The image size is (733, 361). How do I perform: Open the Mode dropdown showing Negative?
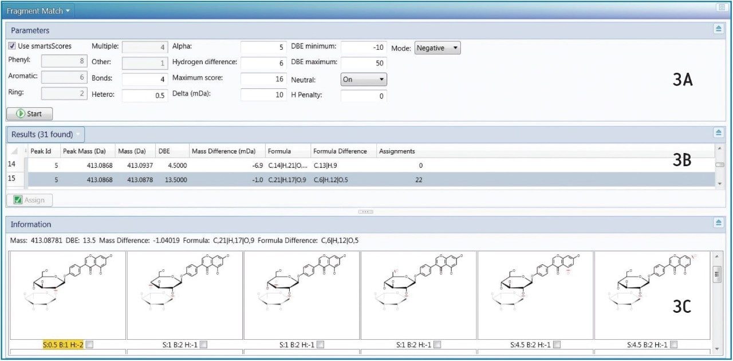[x=438, y=48]
